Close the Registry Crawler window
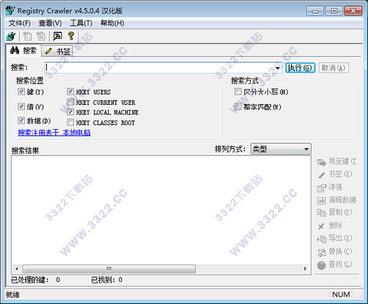Image resolution: width=368 pixels, height=304 pixels. pos(353,11)
